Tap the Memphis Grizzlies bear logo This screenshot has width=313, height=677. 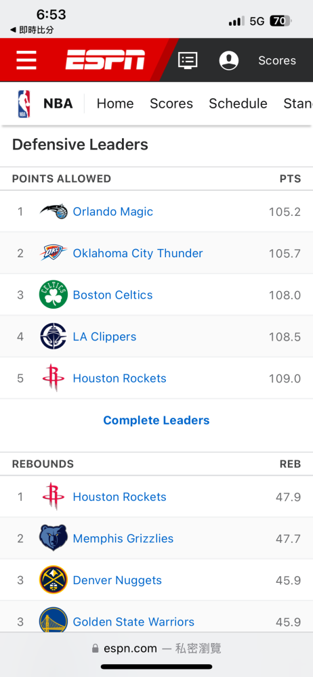tap(54, 538)
